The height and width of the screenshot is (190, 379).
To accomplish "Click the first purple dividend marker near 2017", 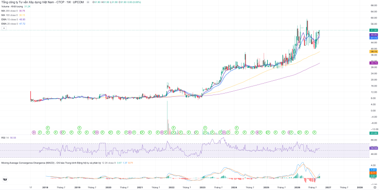I will tap(34, 133).
